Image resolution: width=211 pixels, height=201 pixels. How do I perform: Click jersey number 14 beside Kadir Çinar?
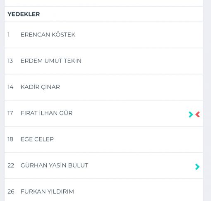point(10,87)
